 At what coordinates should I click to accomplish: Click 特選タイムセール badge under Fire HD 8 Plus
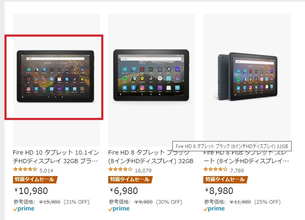pos(226,180)
